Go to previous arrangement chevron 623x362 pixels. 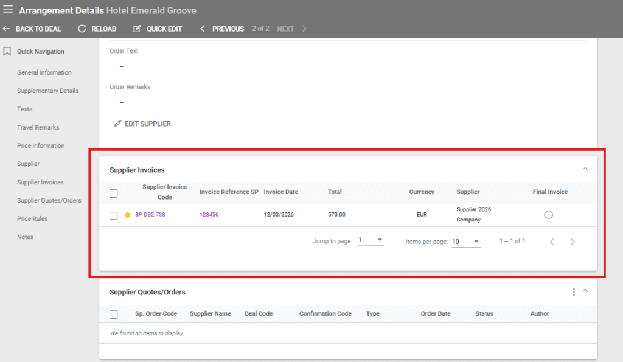(203, 29)
